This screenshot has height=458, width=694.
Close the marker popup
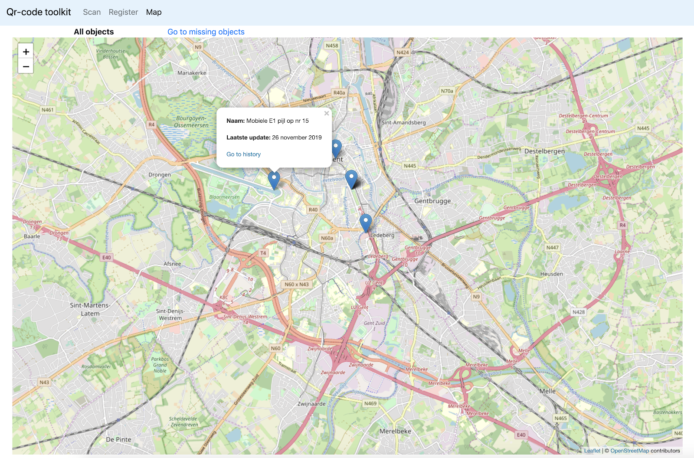click(x=327, y=113)
